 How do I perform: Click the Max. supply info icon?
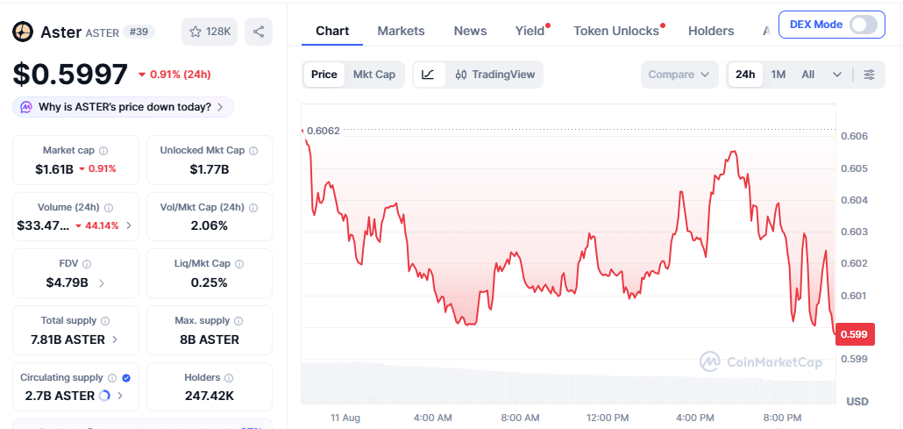(239, 320)
